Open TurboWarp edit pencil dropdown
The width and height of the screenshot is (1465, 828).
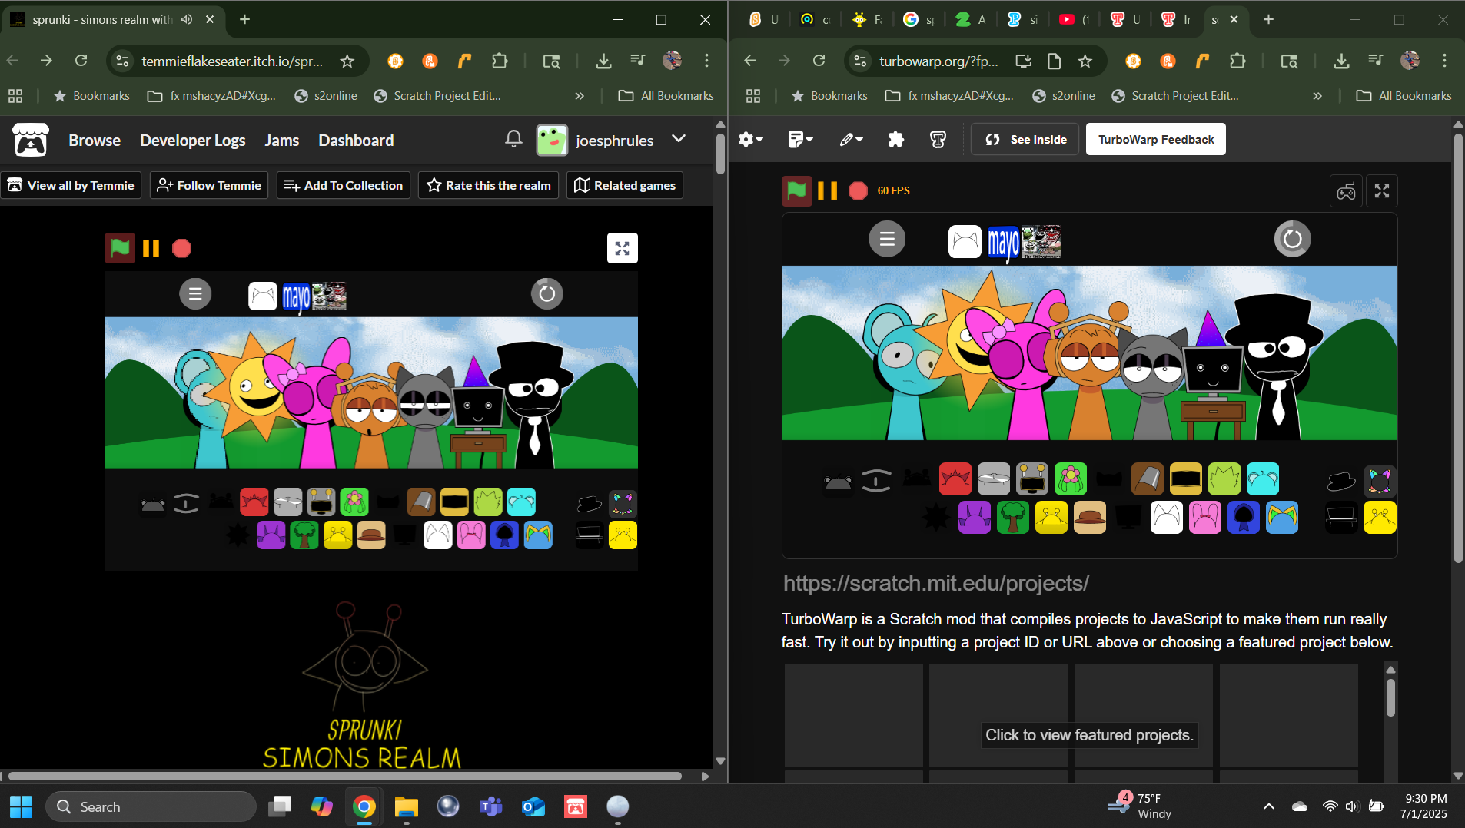tap(852, 139)
